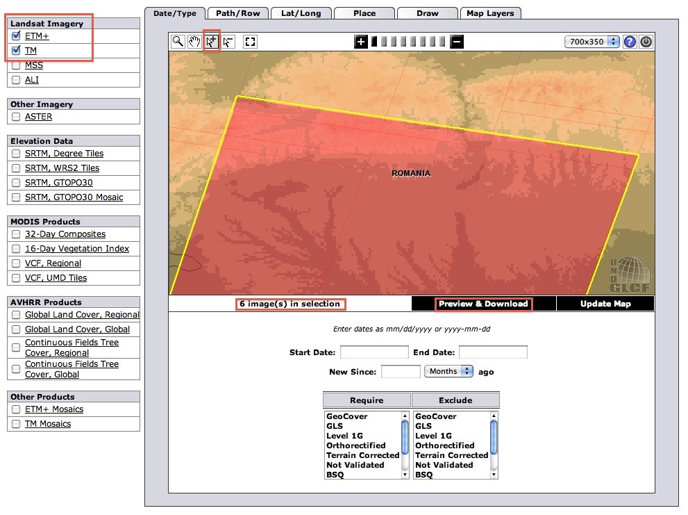Click the Update Map button
This screenshot has width=688, height=515.
[605, 304]
